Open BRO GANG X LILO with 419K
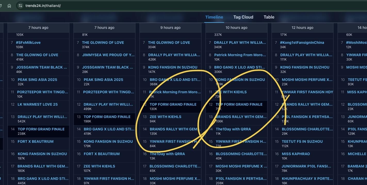The width and height of the screenshot is (367, 185). 109,129
